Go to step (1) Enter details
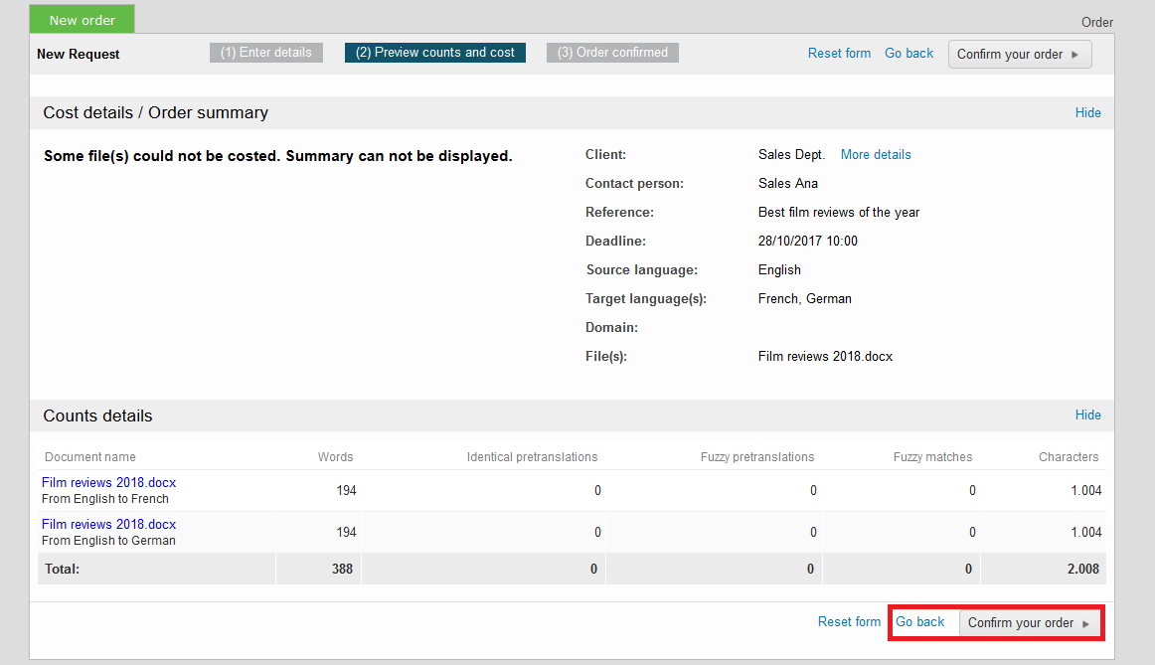Viewport: 1155px width, 665px height. coord(265,53)
